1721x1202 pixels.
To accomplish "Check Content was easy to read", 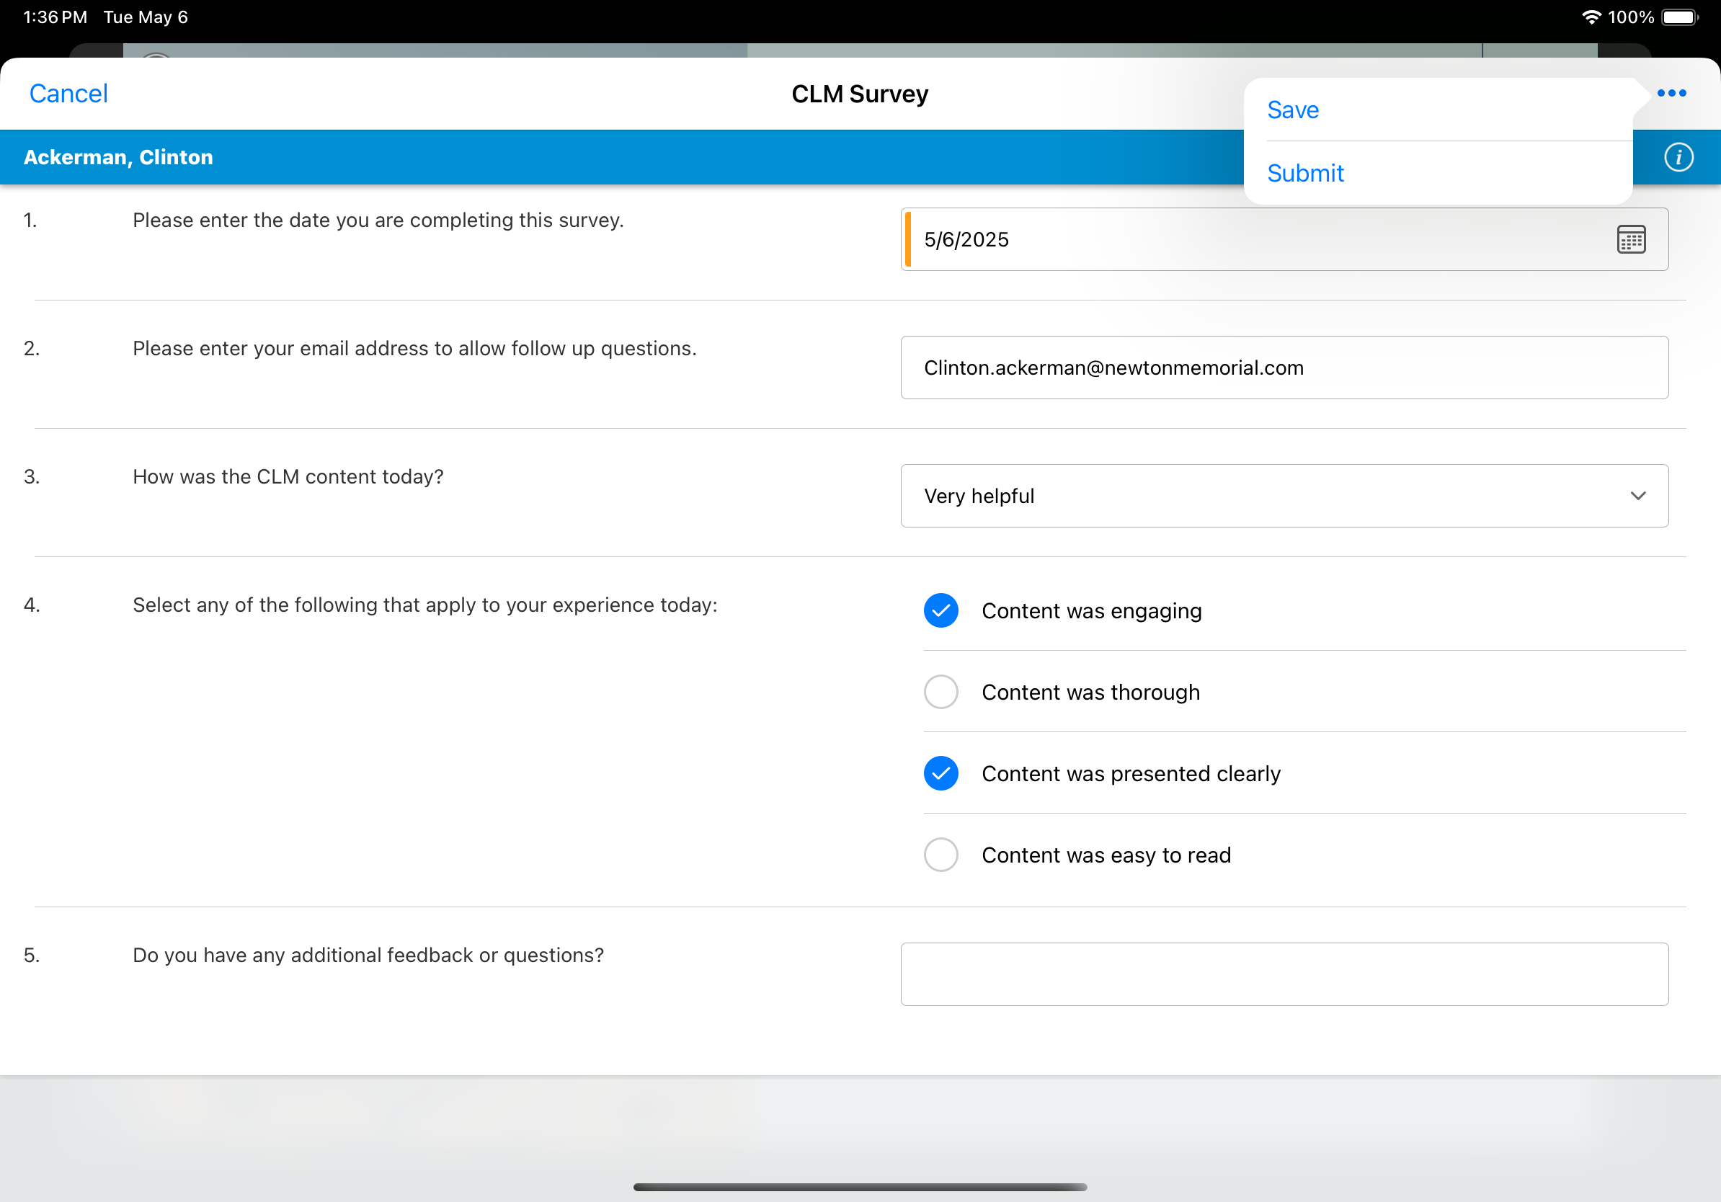I will (940, 855).
